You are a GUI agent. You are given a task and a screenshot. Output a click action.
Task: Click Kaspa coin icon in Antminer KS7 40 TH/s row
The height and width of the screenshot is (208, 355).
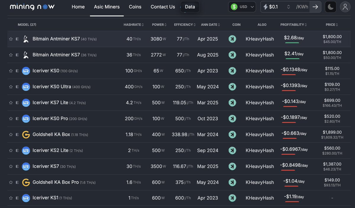click(232, 39)
